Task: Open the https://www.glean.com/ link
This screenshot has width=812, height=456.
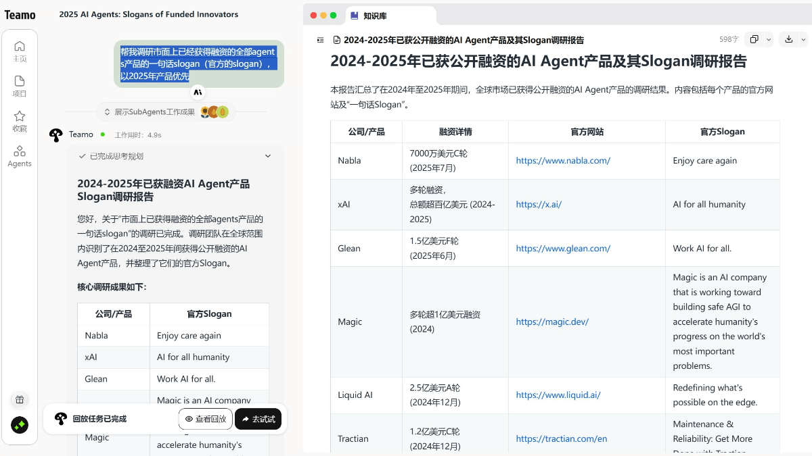Action: coord(563,249)
